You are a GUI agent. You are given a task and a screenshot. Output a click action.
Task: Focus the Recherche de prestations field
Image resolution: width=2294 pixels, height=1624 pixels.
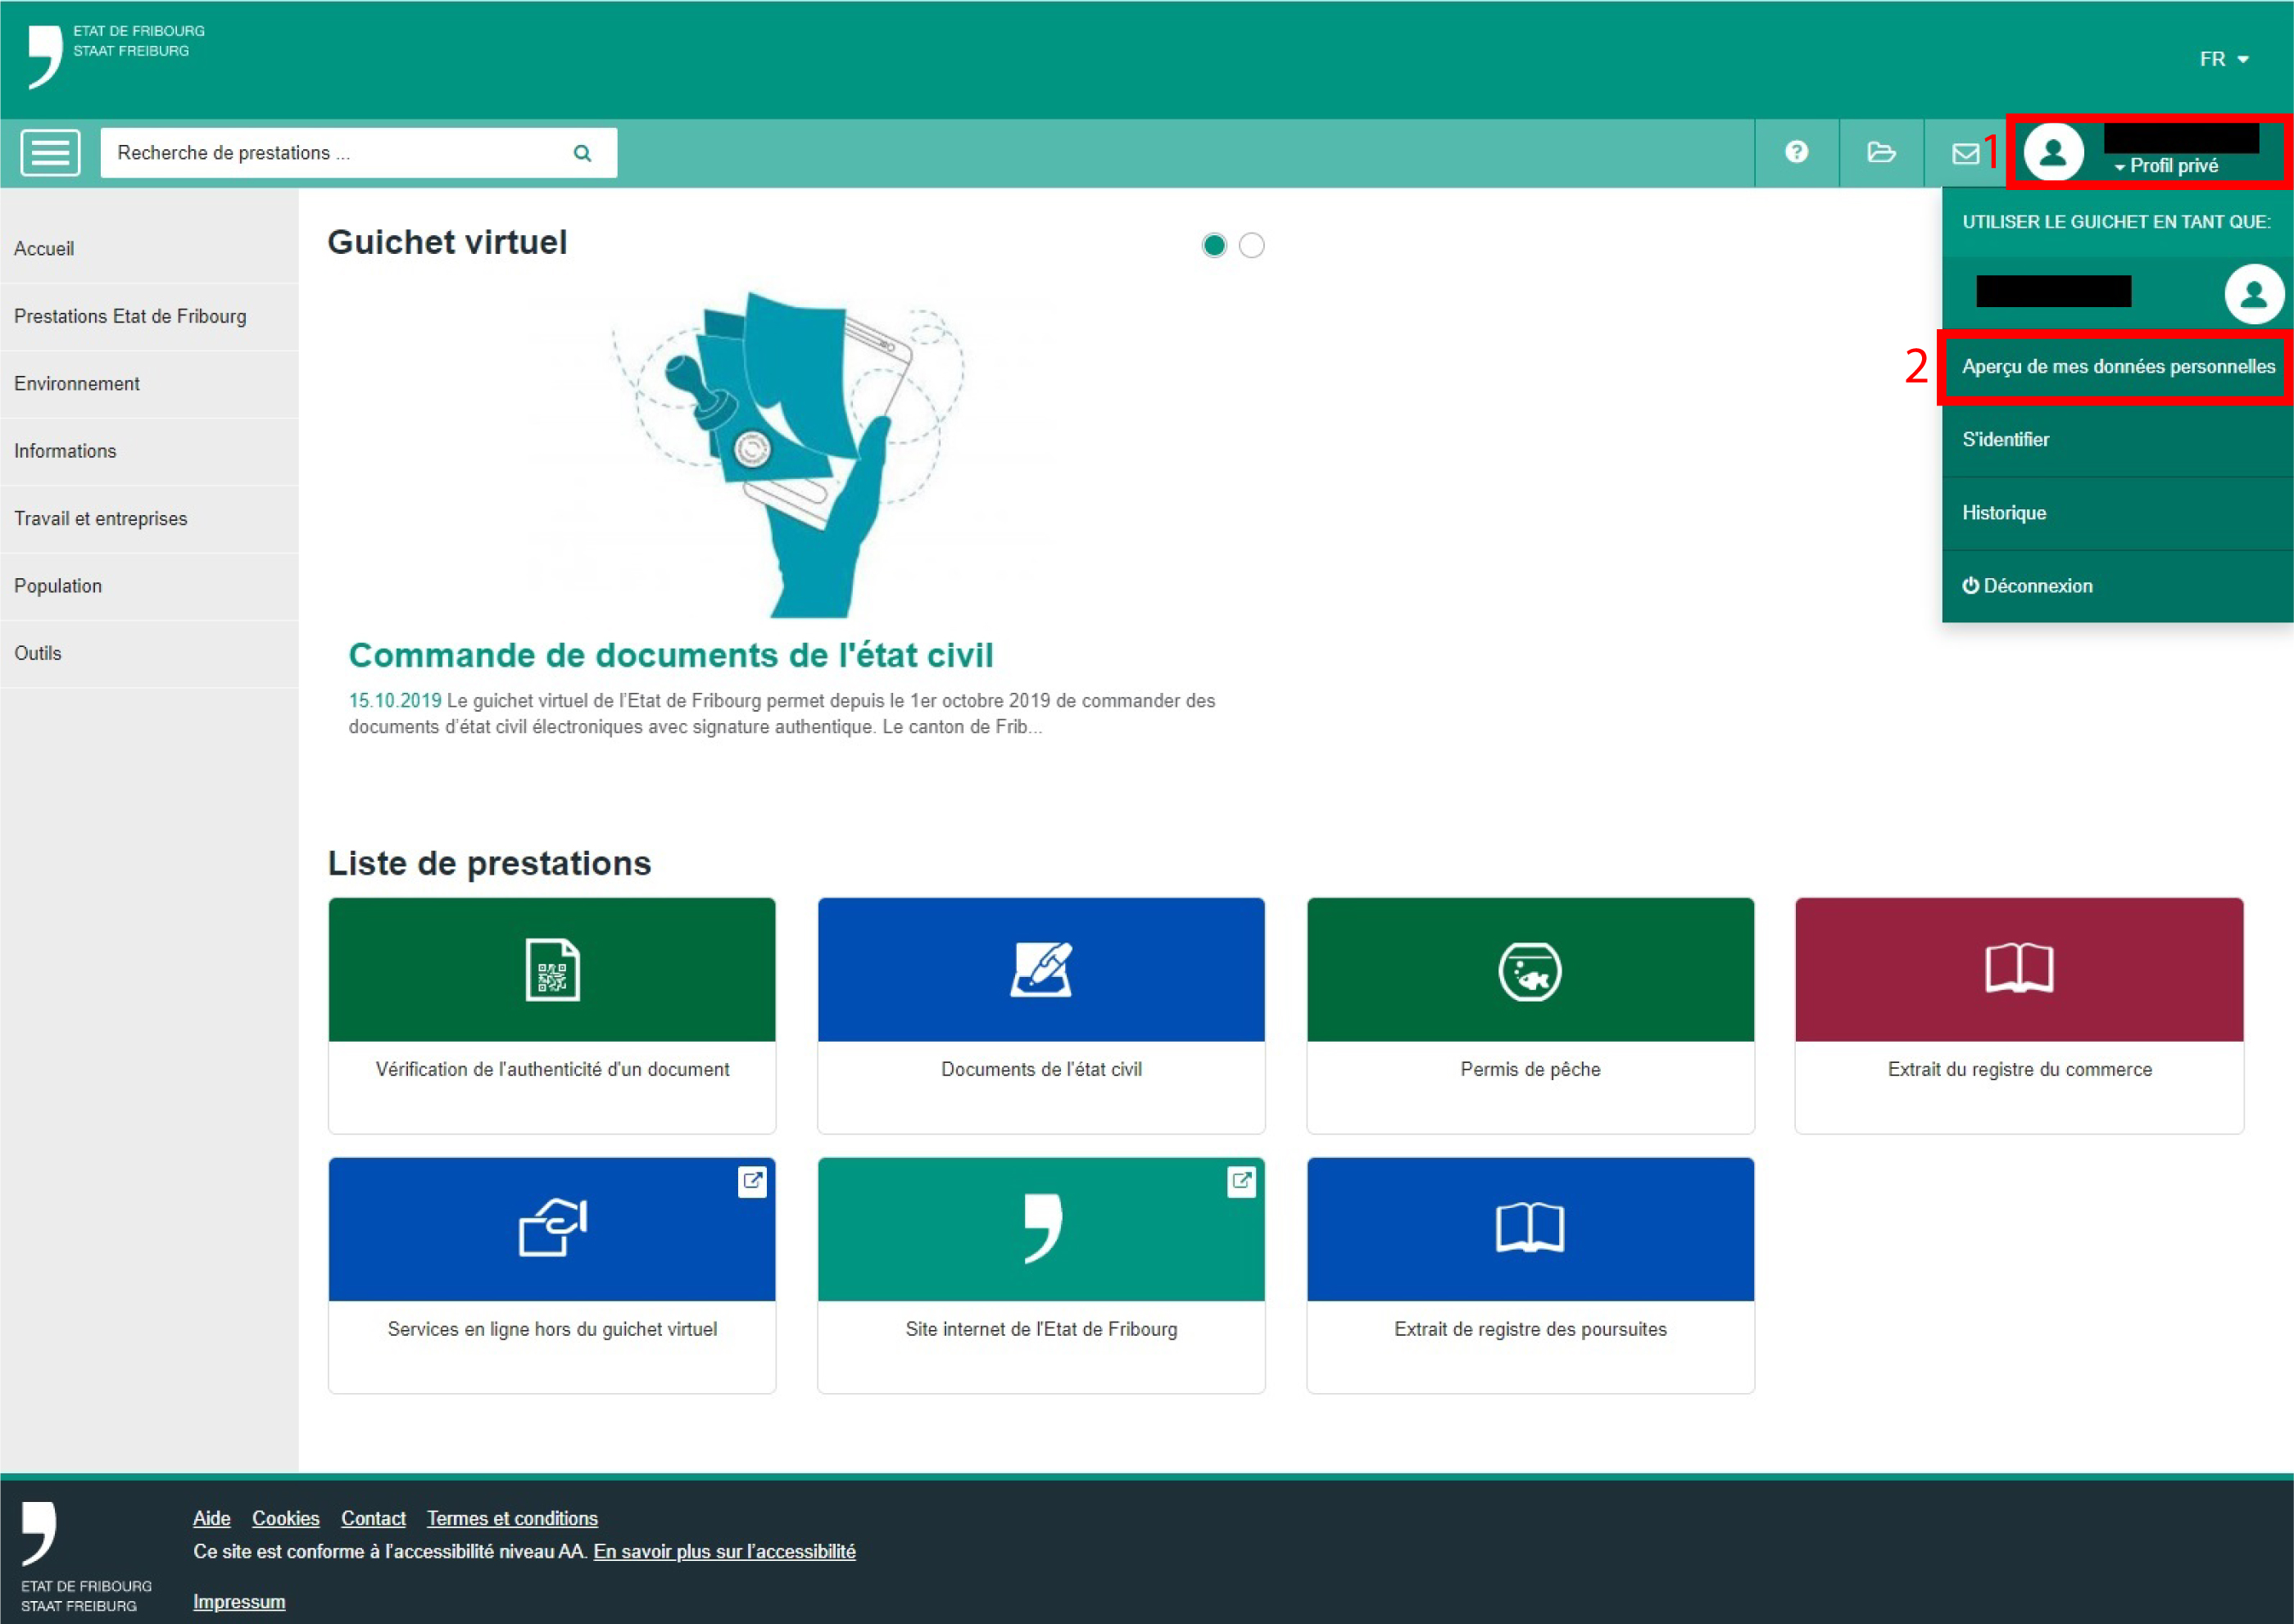point(330,153)
